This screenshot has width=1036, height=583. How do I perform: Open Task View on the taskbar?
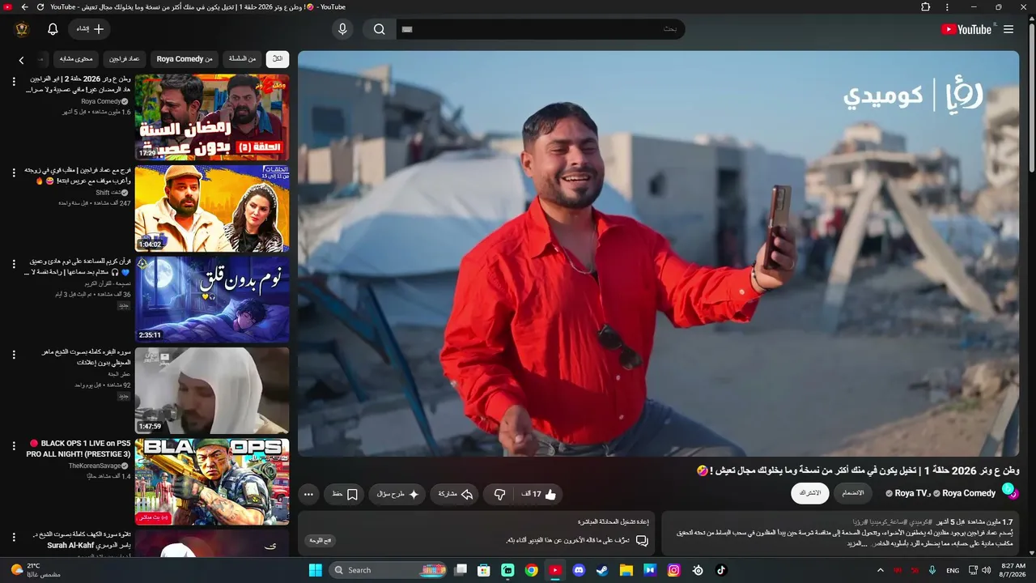(461, 570)
